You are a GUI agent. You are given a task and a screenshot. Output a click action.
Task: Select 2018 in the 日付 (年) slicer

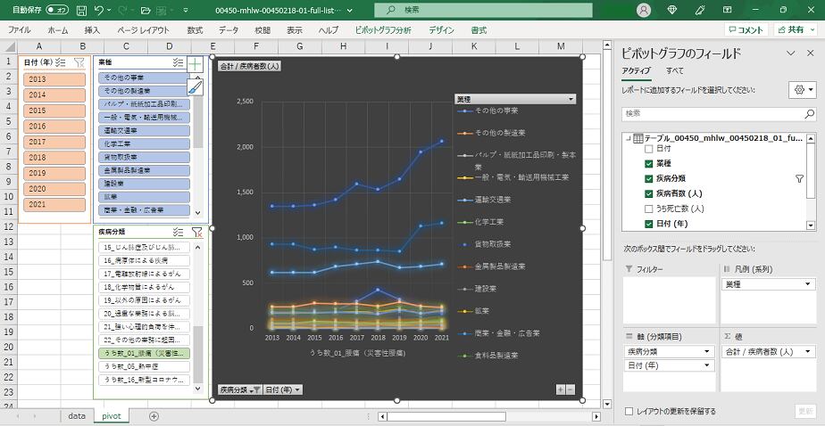coord(54,157)
